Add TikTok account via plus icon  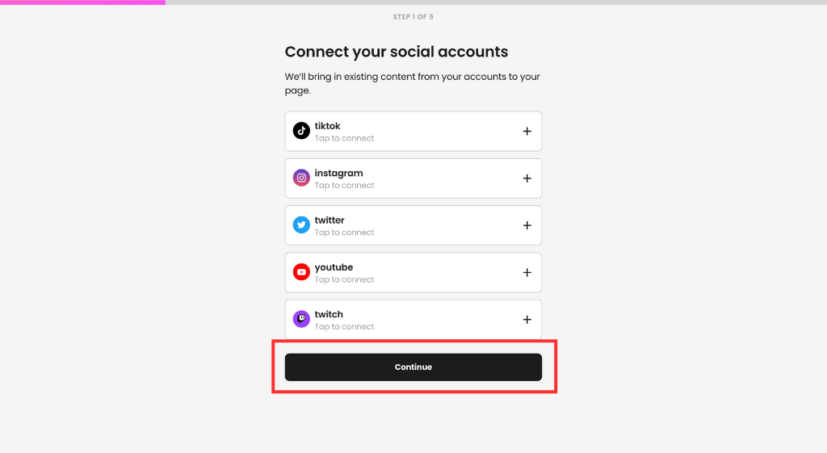click(527, 132)
